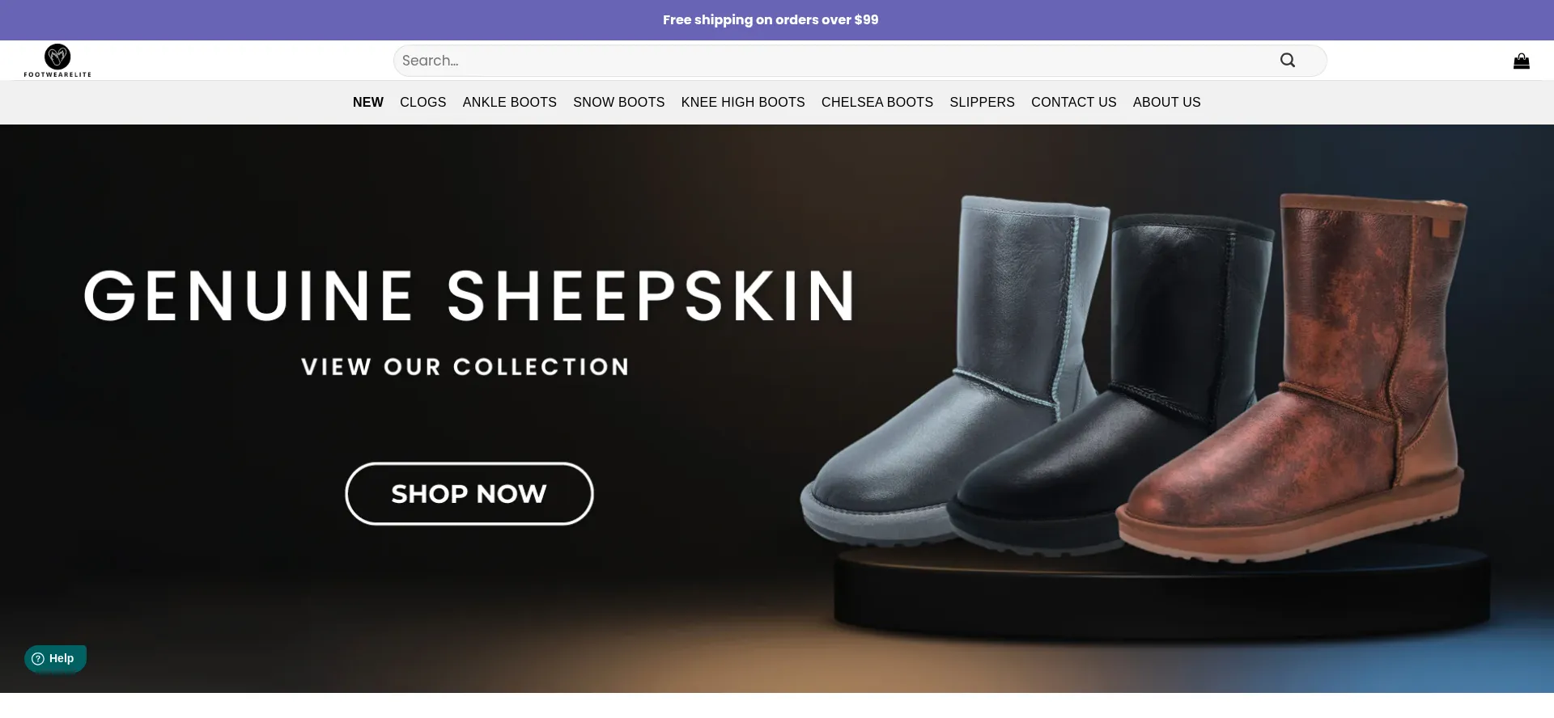The image size is (1554, 718).
Task: Click the free shipping announcement banner
Action: (771, 19)
